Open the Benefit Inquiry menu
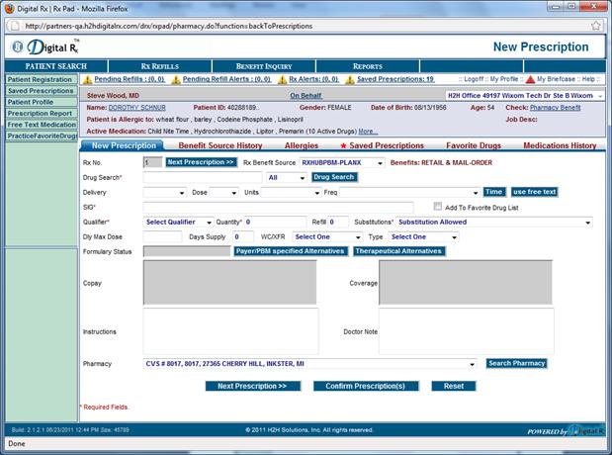 (262, 66)
